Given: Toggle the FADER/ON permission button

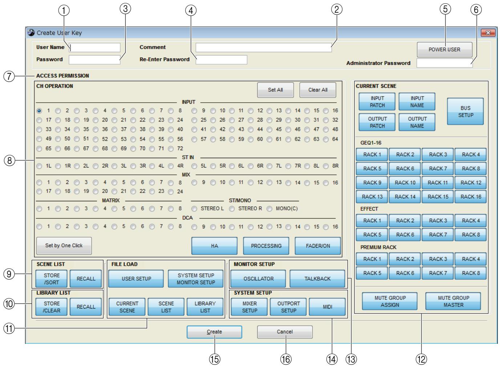Looking at the screenshot, I should point(318,246).
